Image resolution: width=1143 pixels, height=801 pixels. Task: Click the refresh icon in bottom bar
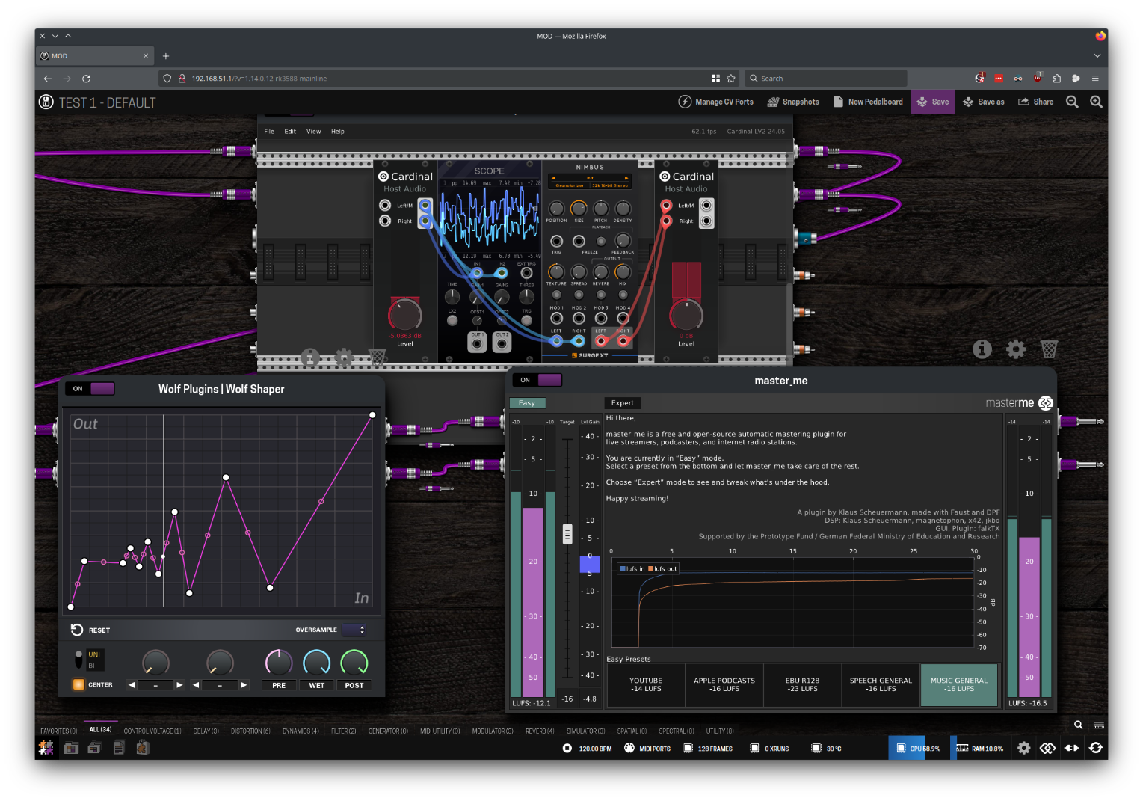tap(1096, 748)
